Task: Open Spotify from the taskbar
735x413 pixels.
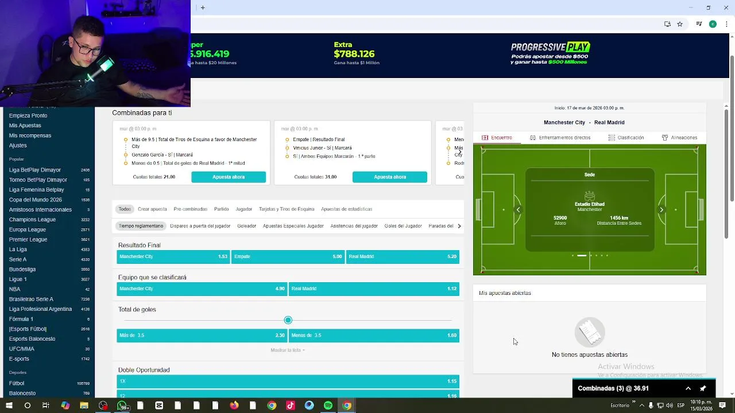Action: pyautogui.click(x=328, y=406)
